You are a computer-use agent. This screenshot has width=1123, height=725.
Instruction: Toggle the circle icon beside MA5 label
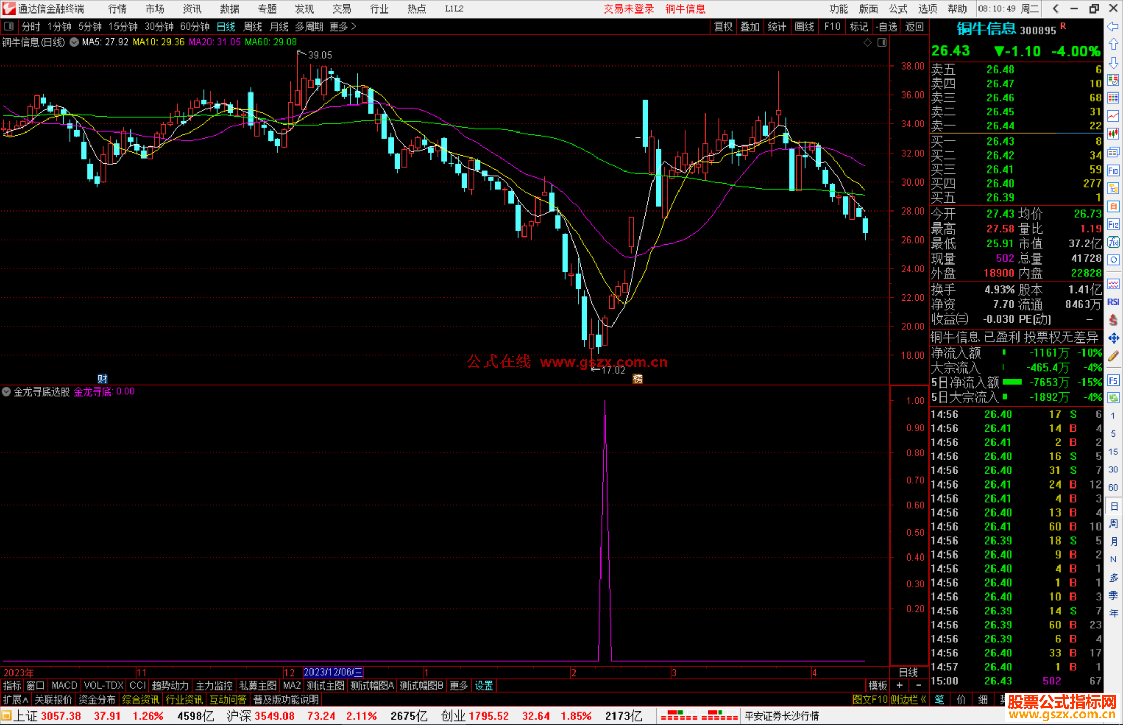74,42
